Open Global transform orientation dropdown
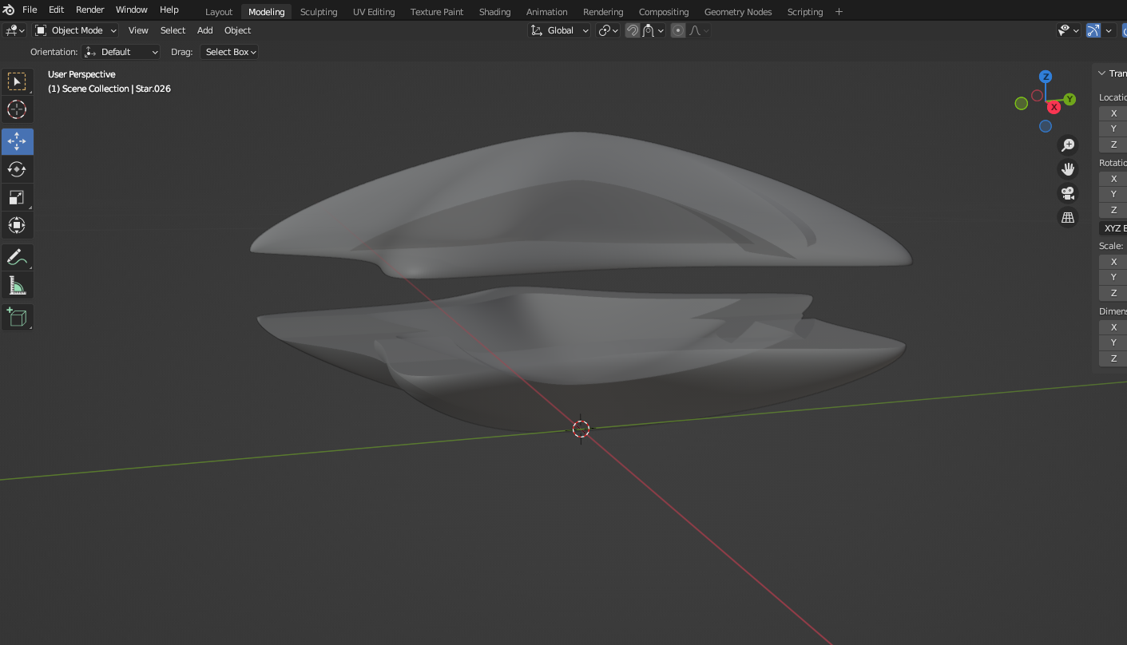The width and height of the screenshot is (1127, 645). pos(560,30)
